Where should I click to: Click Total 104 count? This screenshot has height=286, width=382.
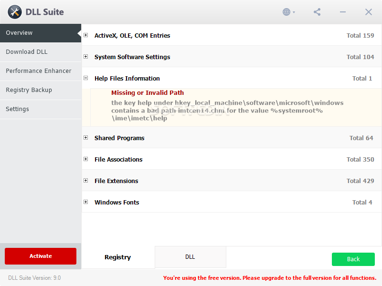tap(360, 57)
